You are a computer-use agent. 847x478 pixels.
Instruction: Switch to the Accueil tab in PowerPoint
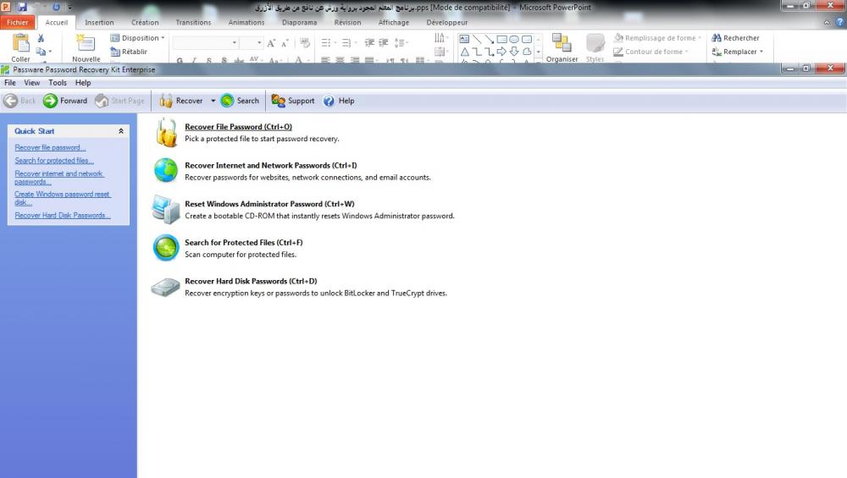pyautogui.click(x=56, y=23)
